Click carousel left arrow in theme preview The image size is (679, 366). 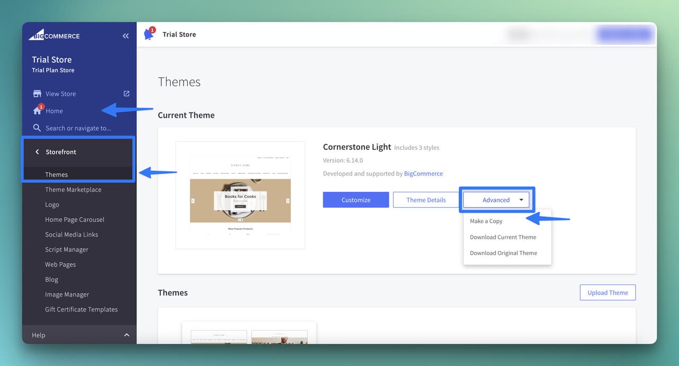tap(193, 201)
